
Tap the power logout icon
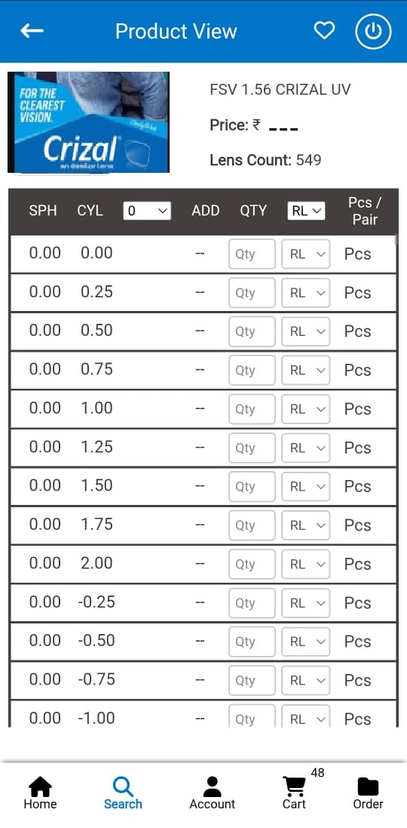373,31
